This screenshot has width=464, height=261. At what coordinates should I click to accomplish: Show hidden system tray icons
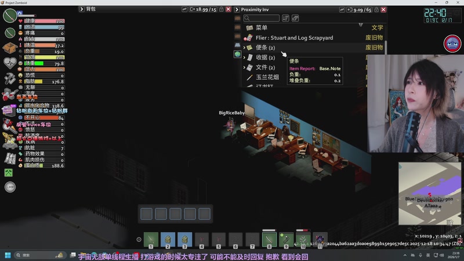coord(405,255)
